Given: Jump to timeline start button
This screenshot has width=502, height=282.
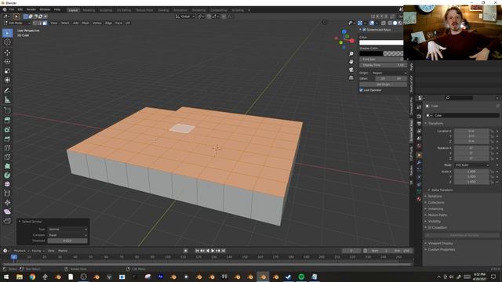Looking at the screenshot, I should (x=197, y=251).
